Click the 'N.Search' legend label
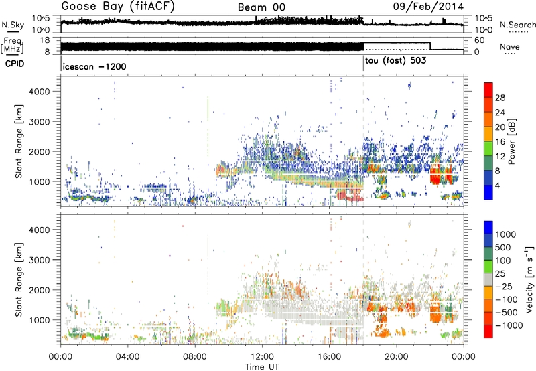Image resolution: width=536 pixels, height=371 pixels. tap(518, 25)
